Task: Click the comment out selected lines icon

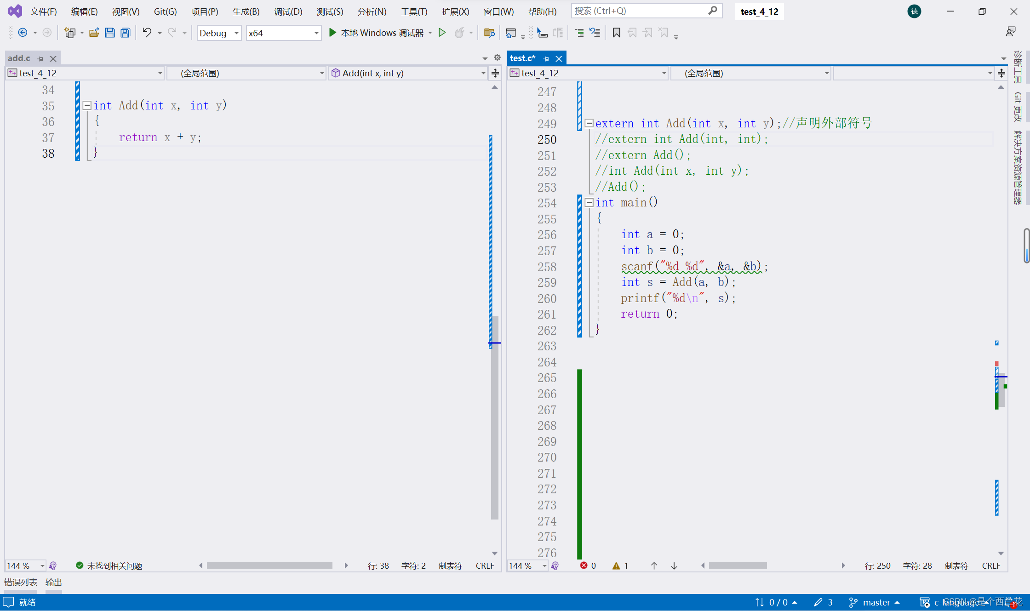Action: (x=579, y=33)
